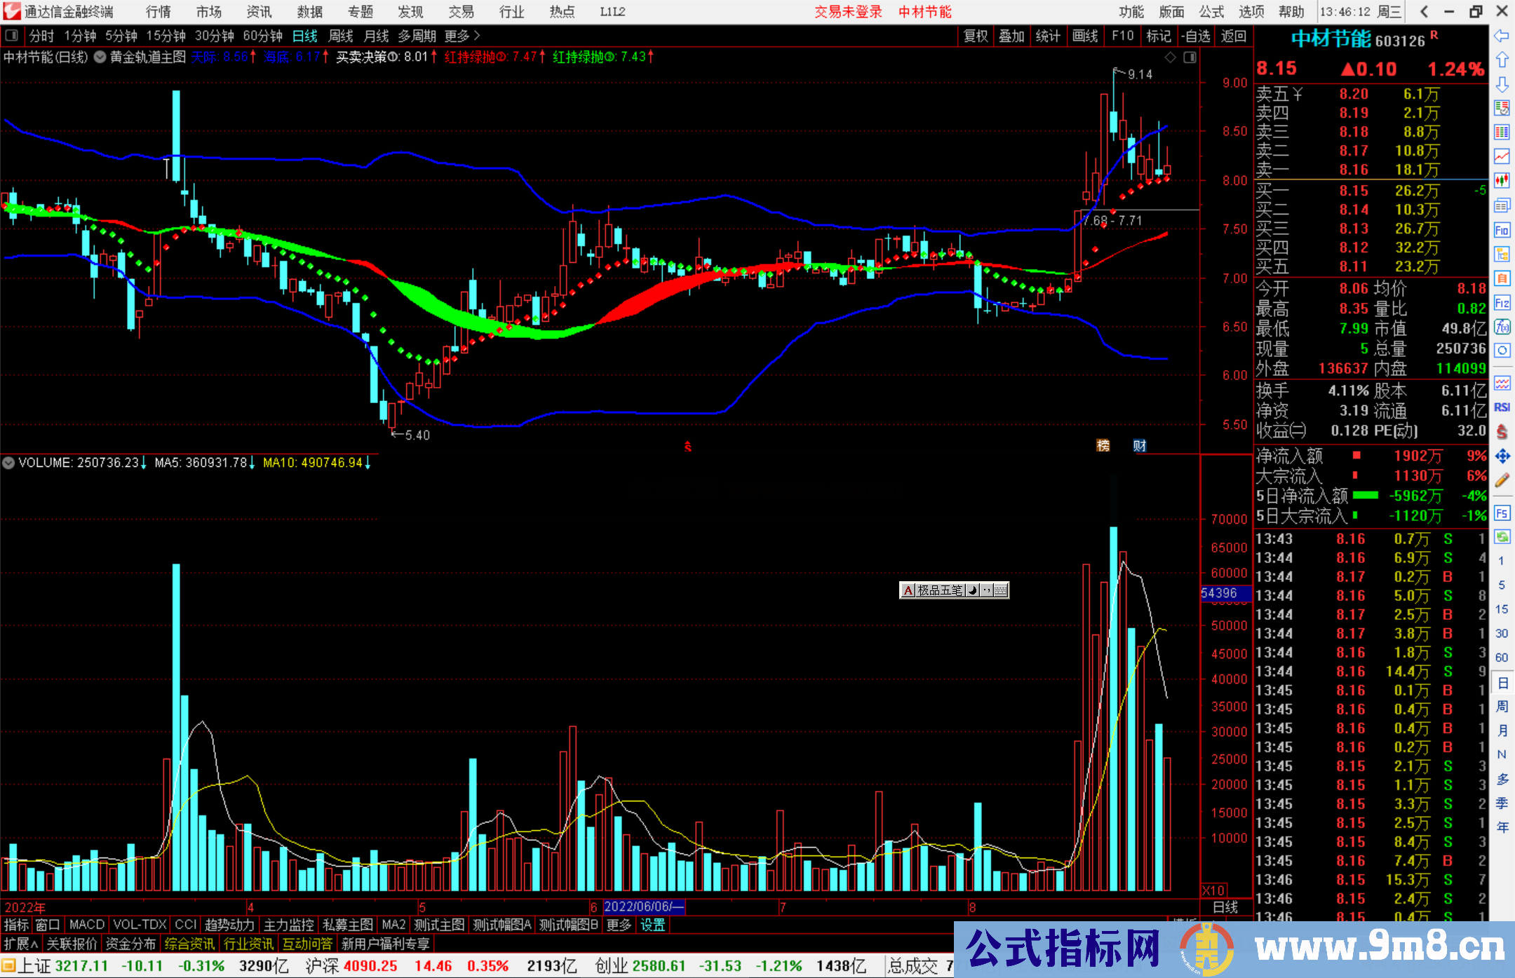Open the 交易 menu
The image size is (1515, 978).
point(461,12)
